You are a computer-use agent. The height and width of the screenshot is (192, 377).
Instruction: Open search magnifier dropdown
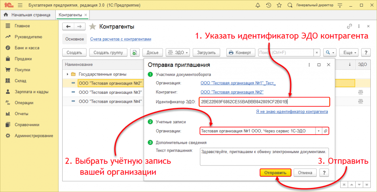coord(330,52)
